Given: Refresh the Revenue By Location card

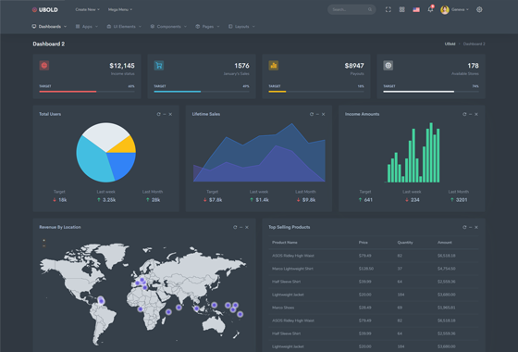Looking at the screenshot, I should pos(235,227).
